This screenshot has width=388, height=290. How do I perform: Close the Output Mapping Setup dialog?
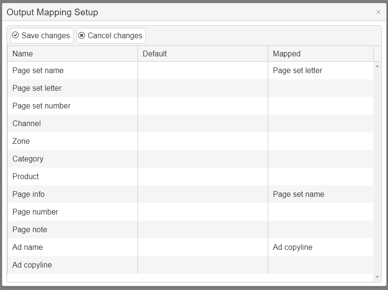378,12
